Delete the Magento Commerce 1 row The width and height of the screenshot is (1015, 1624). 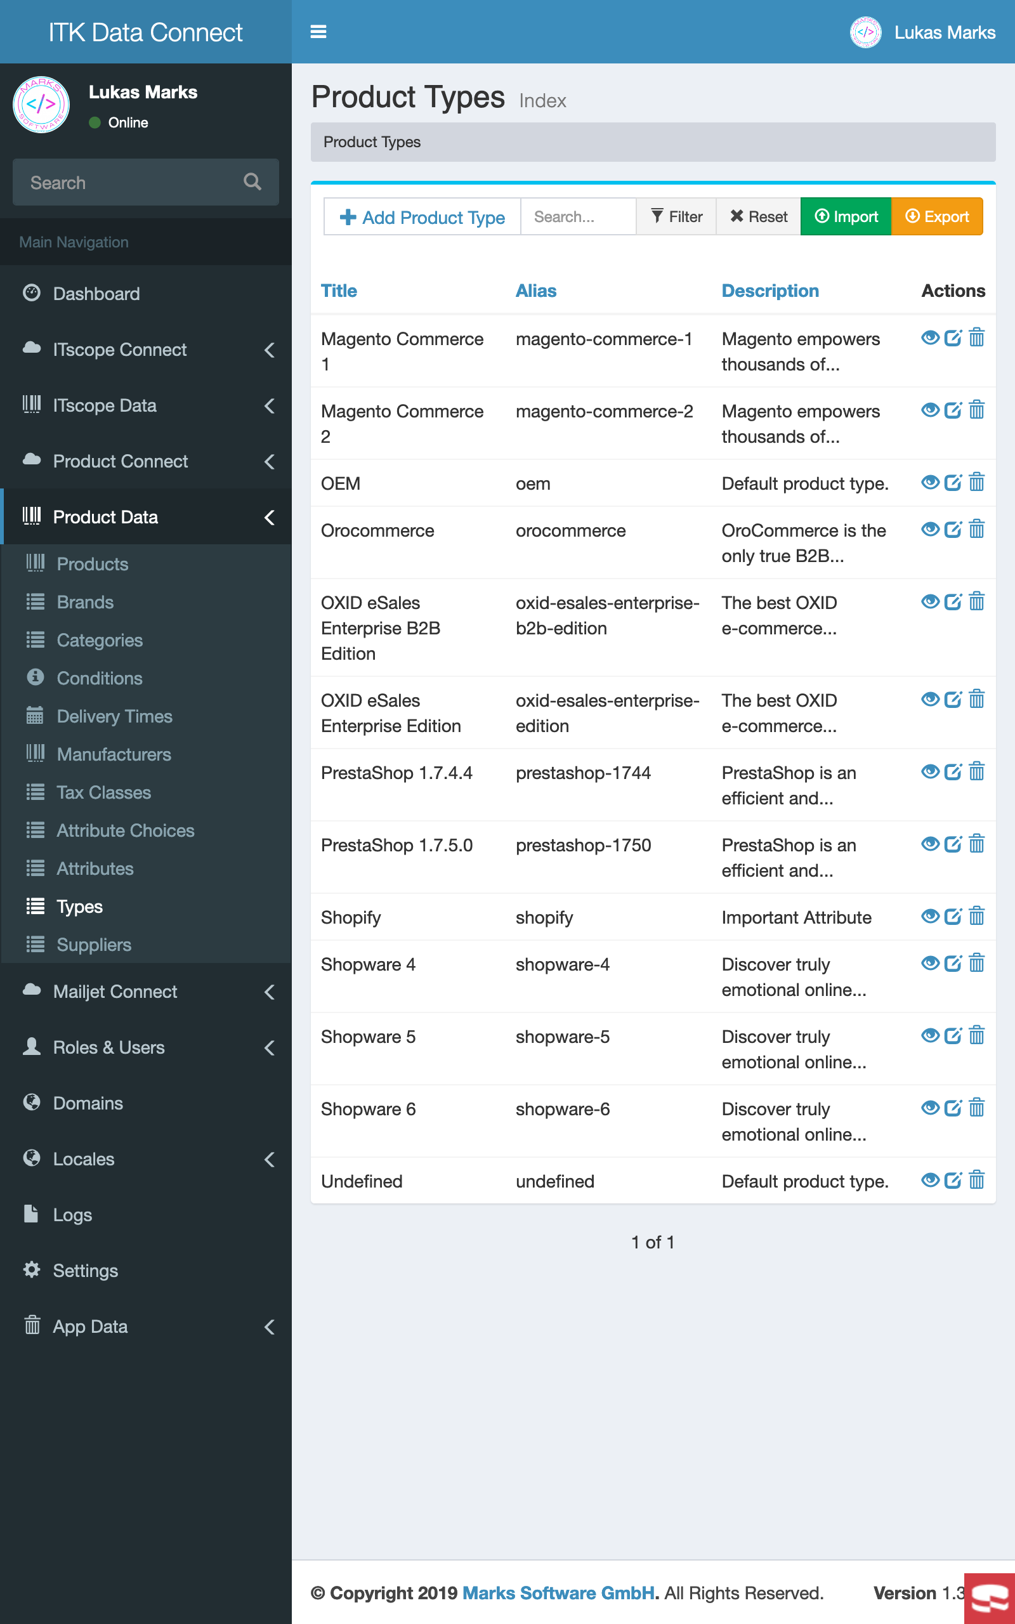point(977,337)
